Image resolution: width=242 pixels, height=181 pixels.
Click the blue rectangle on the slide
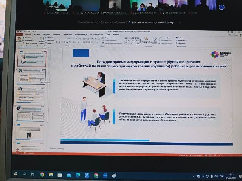81,53
